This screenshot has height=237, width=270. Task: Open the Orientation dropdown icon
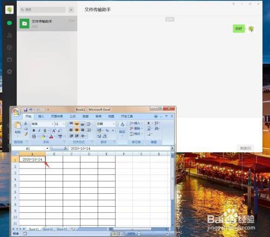click(x=83, y=136)
